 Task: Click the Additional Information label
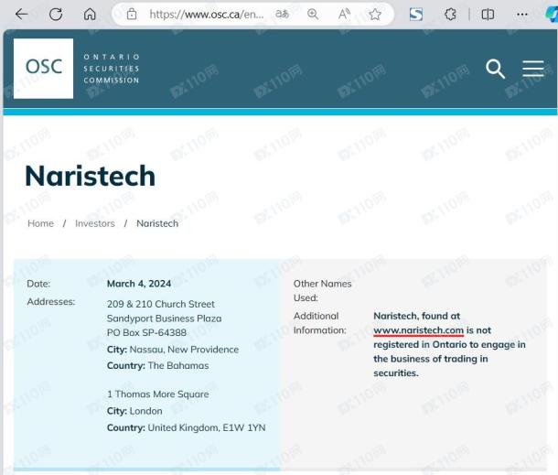319,323
